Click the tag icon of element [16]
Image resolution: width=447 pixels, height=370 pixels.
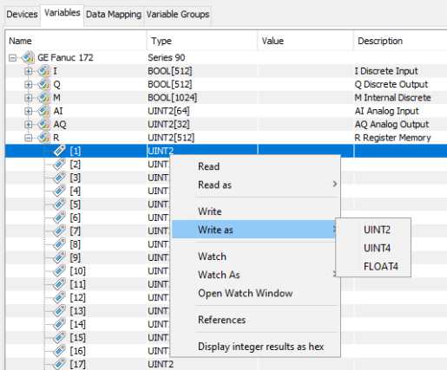(x=60, y=351)
